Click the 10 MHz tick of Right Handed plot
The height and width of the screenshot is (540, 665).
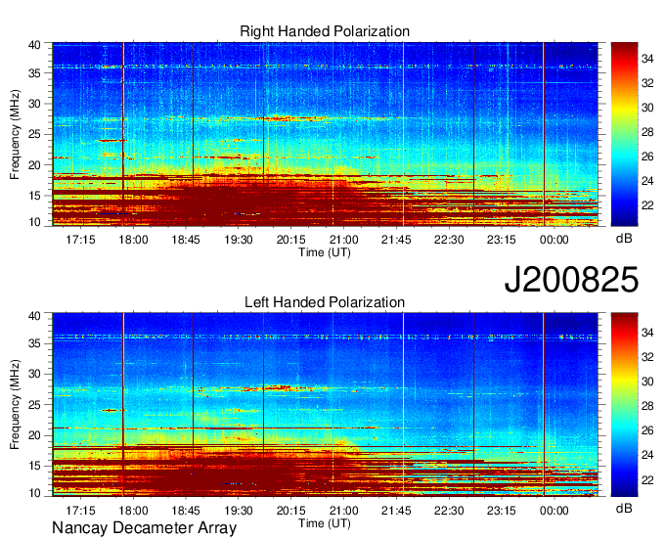34,222
